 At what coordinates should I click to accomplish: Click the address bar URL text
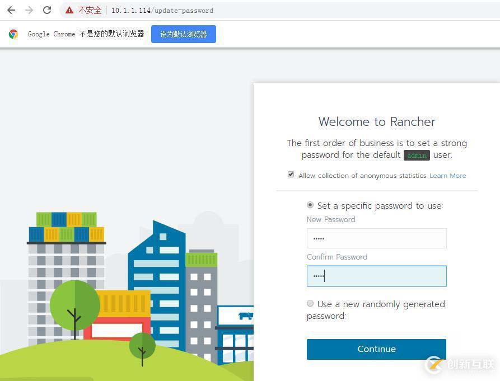[x=162, y=11]
